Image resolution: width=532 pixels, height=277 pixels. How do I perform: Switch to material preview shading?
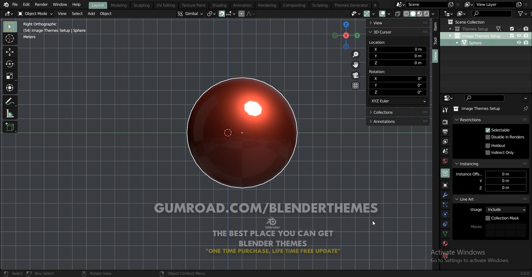(x=420, y=14)
